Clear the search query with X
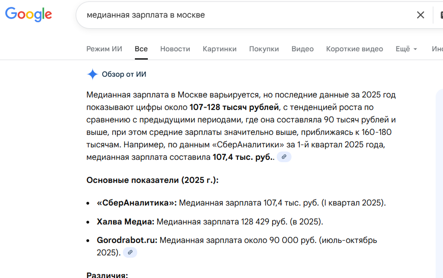The image size is (443, 278). point(420,15)
